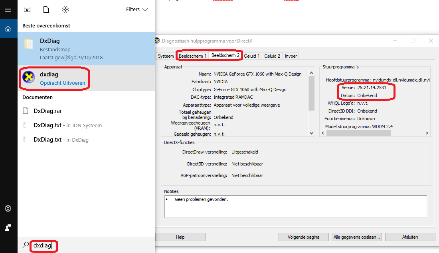Open the Apps filter icon
439x253 pixels.
27,10
